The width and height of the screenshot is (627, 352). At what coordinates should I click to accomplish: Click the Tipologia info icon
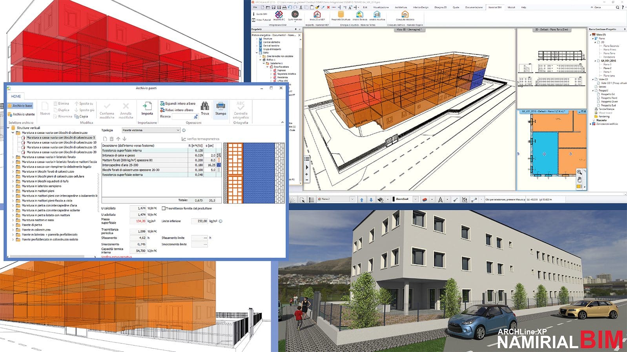click(184, 130)
